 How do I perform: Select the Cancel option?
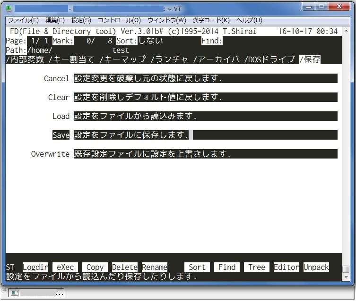click(x=57, y=79)
